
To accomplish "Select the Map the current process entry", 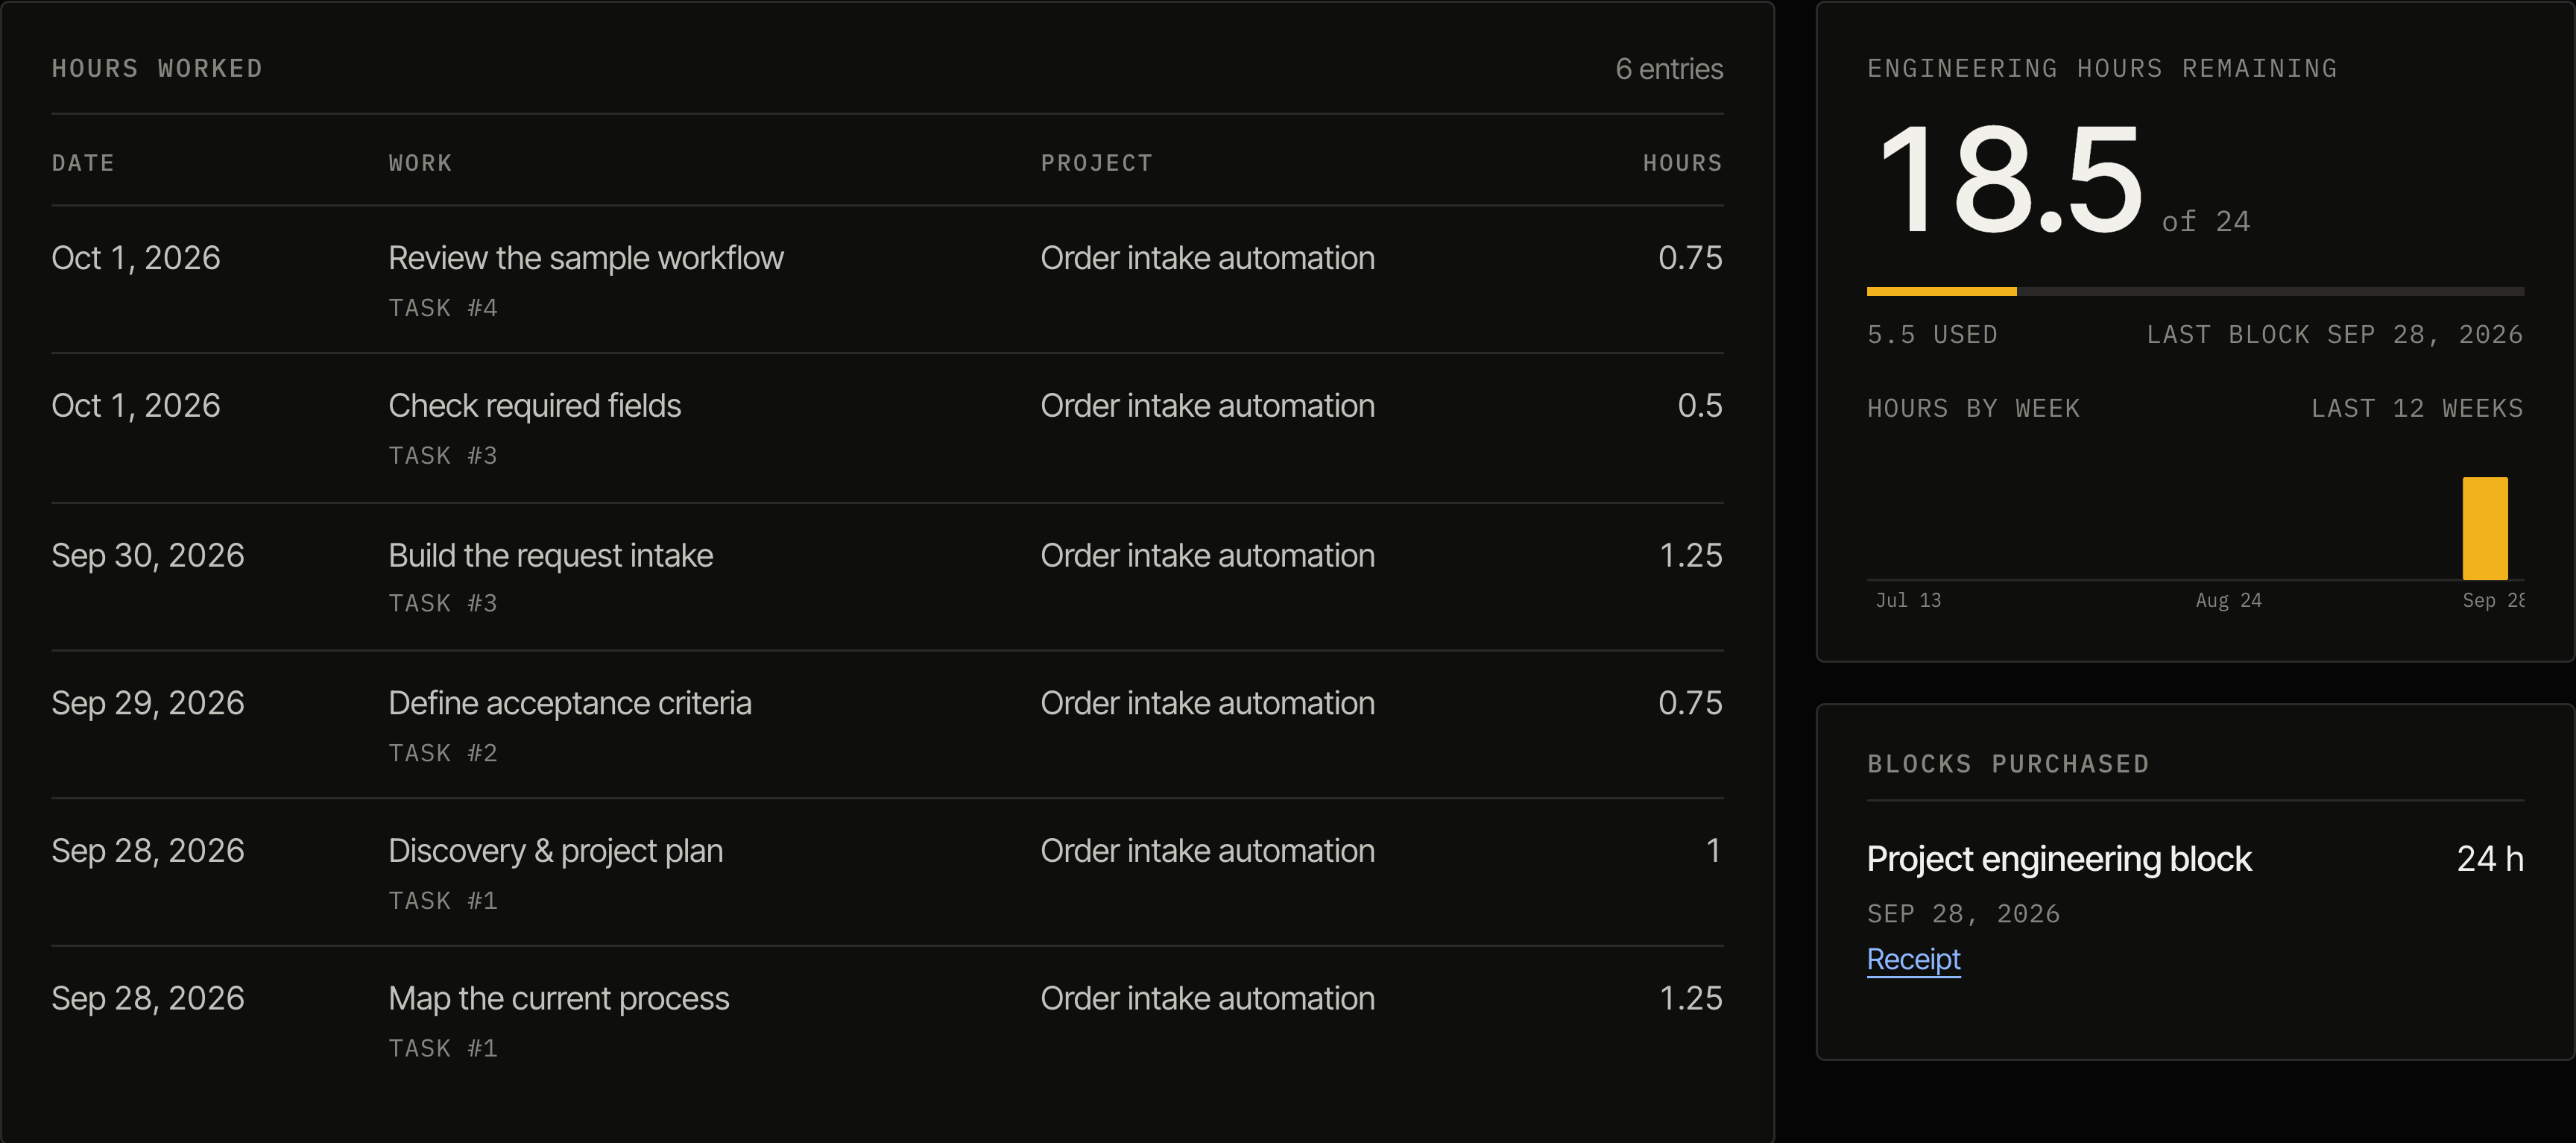I will pos(887,1020).
